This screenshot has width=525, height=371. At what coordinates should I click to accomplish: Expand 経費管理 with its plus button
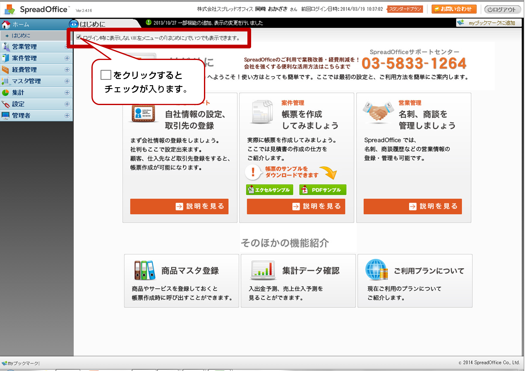point(67,70)
